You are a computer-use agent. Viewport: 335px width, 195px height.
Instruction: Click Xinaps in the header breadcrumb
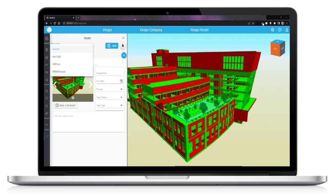coord(107,30)
